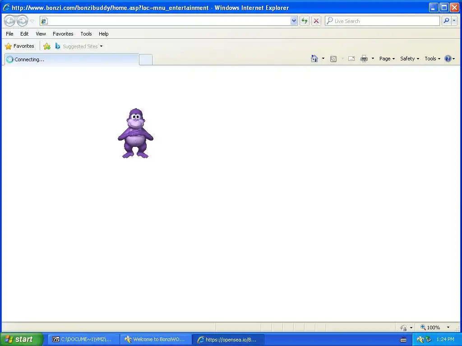The width and height of the screenshot is (462, 346).
Task: Open the recent pages dropdown arrow
Action: point(32,21)
